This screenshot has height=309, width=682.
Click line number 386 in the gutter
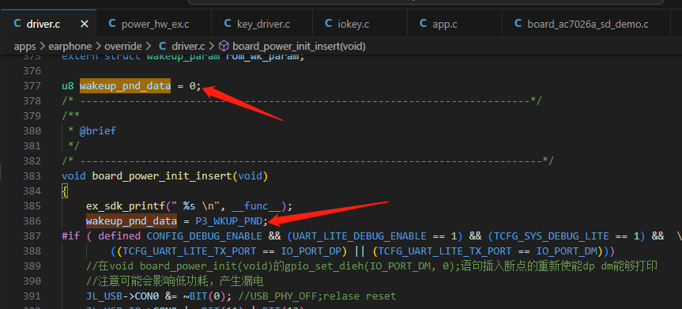coord(31,221)
